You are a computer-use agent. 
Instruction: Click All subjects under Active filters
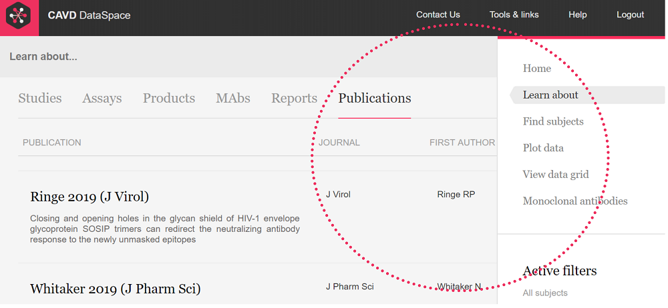(x=545, y=293)
